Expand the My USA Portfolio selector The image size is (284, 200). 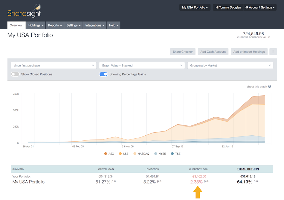195,7
